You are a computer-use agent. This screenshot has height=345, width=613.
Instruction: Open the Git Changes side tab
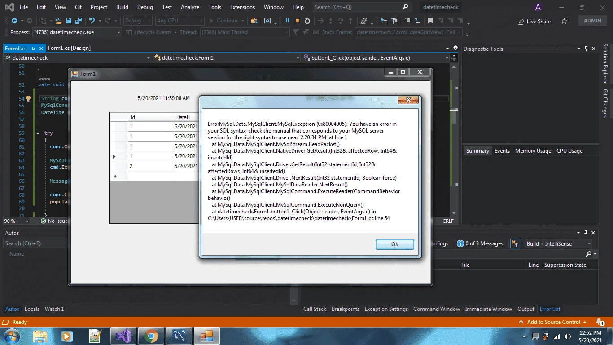tap(605, 103)
